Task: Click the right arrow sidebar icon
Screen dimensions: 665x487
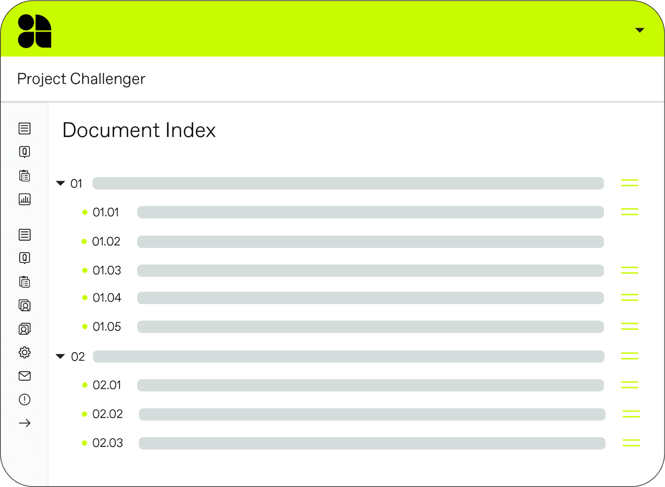Action: (25, 423)
